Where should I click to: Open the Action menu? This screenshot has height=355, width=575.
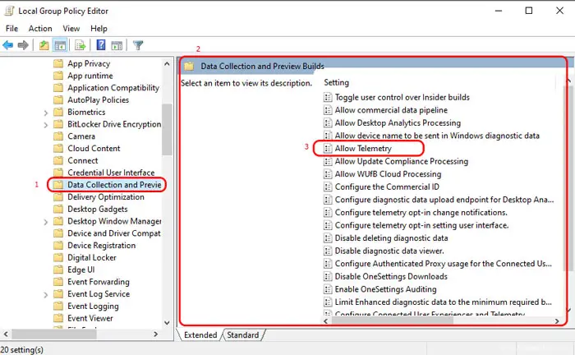click(40, 29)
